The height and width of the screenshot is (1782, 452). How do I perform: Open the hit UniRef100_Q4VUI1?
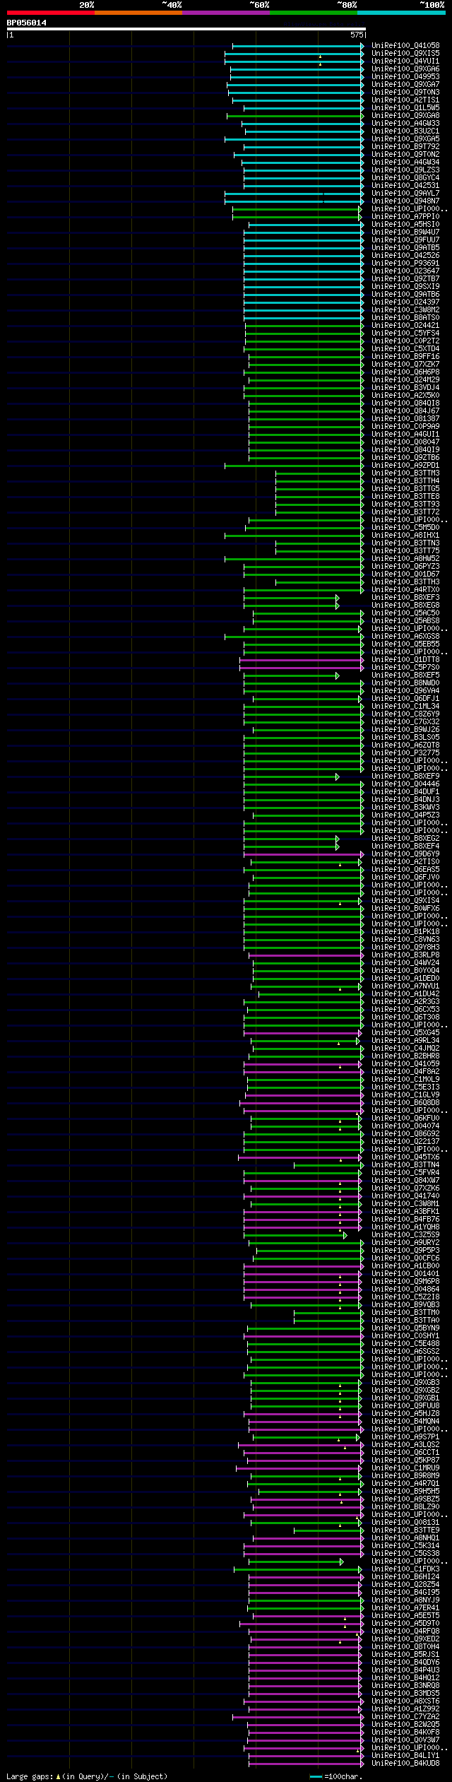point(405,61)
